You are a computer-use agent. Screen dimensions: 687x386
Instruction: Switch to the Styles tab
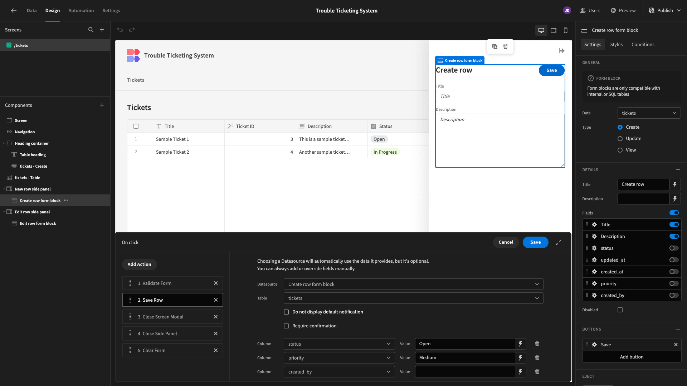click(616, 44)
